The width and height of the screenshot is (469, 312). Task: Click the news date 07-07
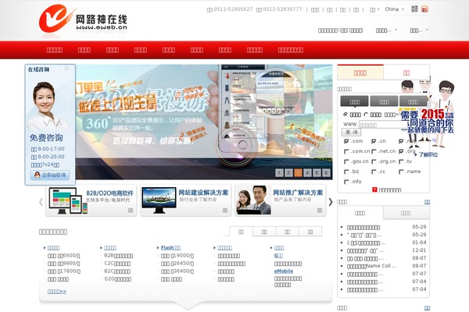coord(419,274)
